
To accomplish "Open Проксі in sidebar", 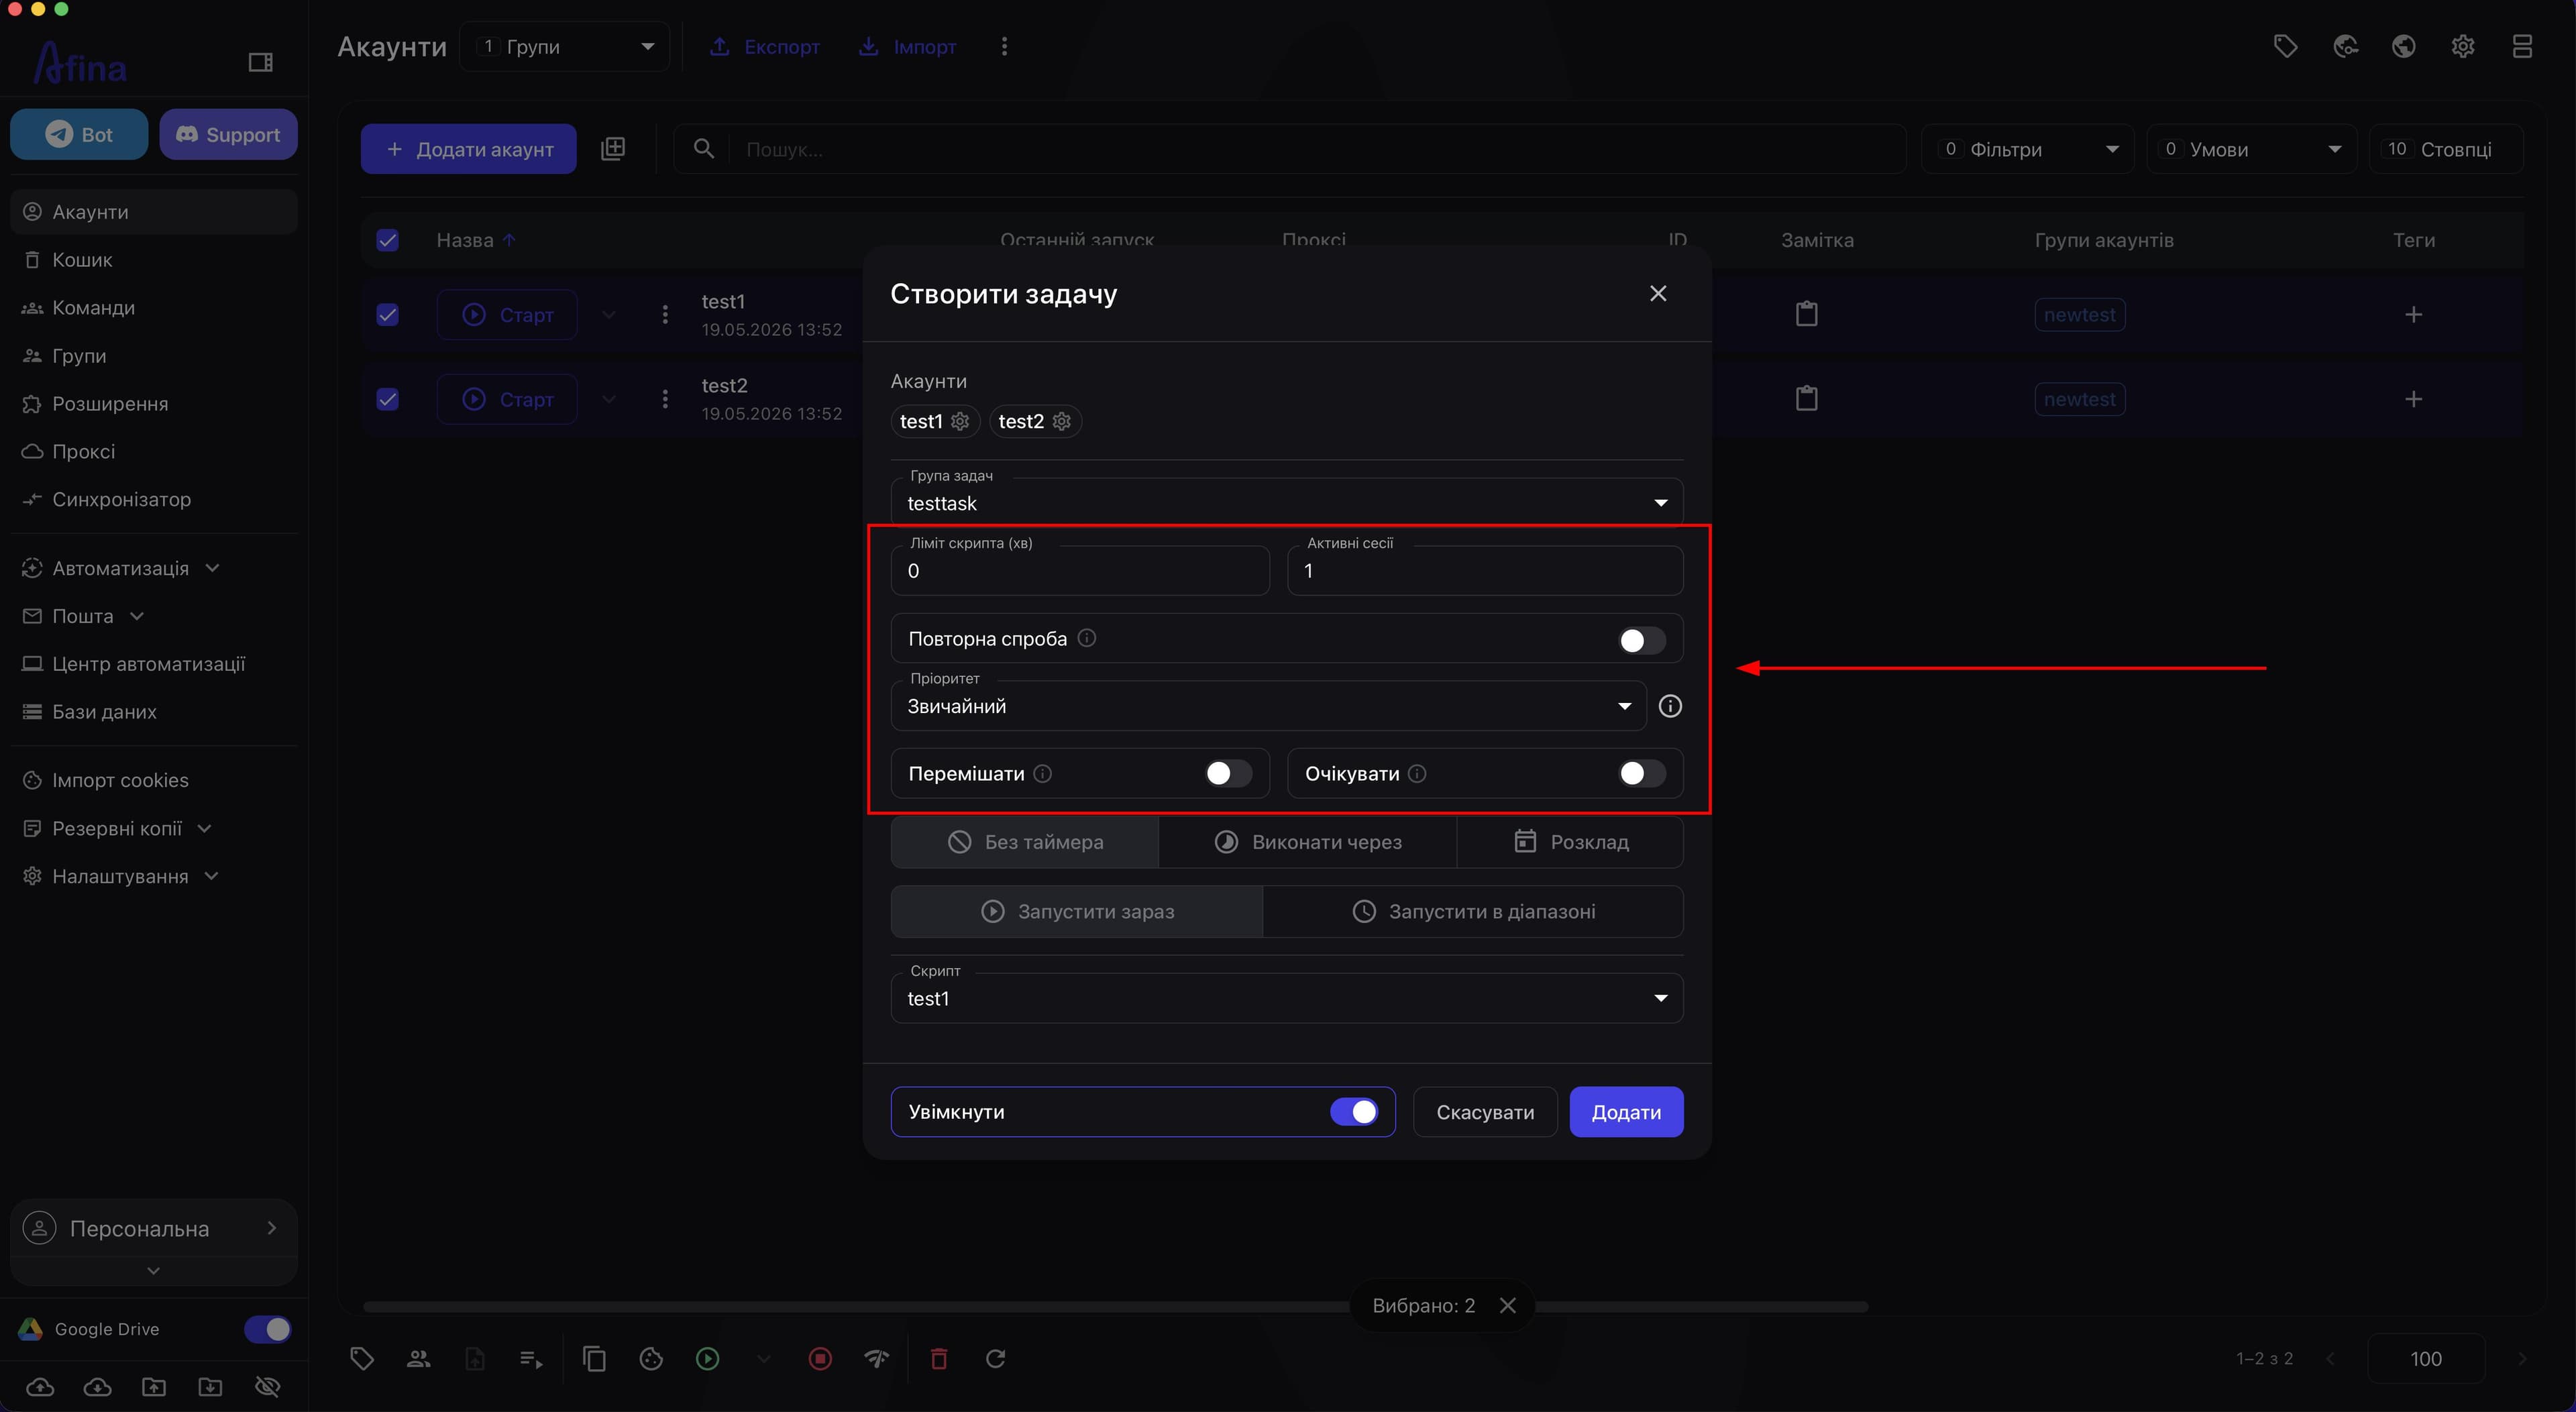I will click(x=155, y=452).
